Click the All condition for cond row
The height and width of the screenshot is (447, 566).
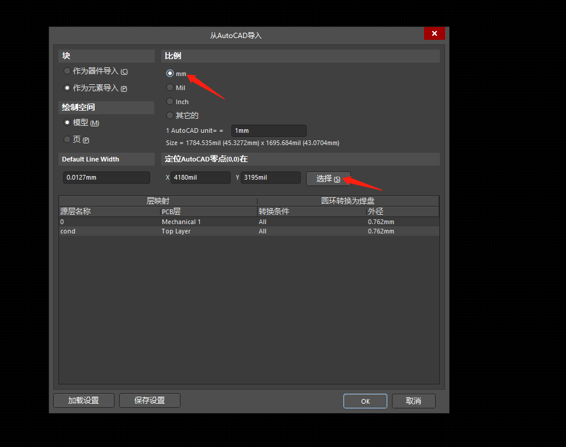[x=312, y=231]
